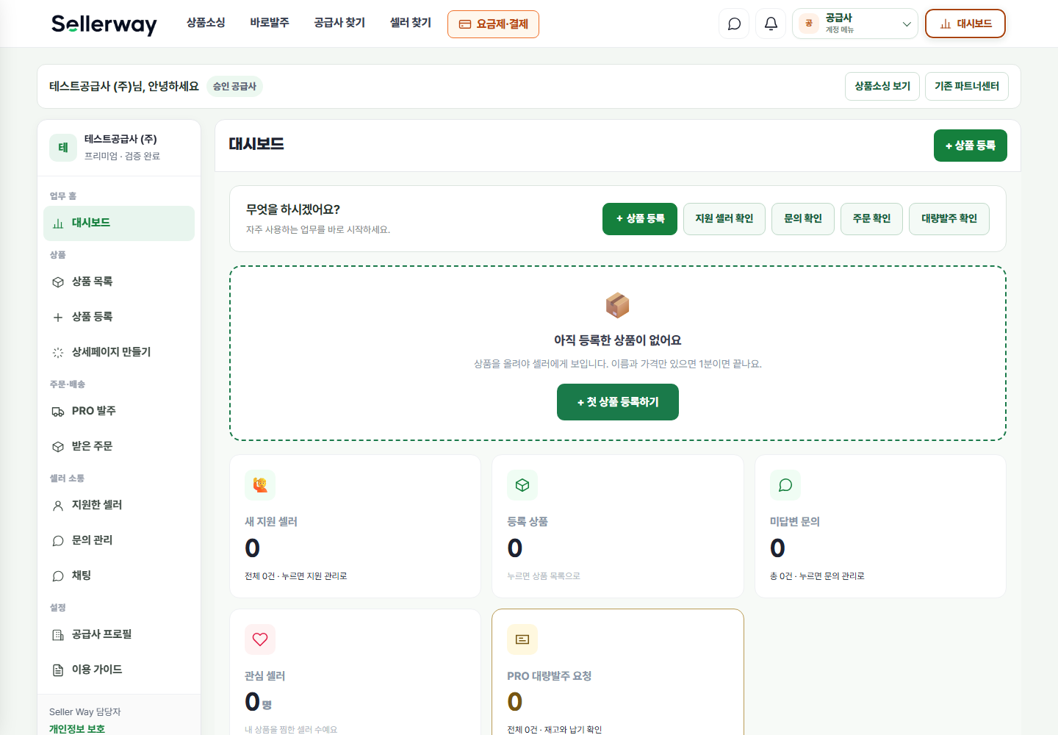Viewport: 1058px width, 735px height.
Task: Click 개인정보 보호 link
Action: [x=77, y=728]
